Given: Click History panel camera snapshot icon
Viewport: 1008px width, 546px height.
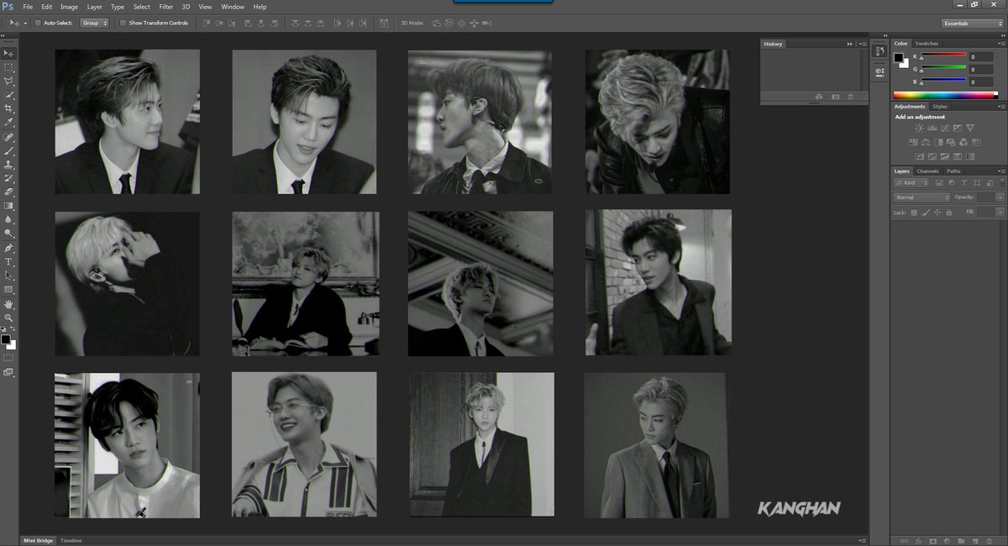Looking at the screenshot, I should 835,97.
